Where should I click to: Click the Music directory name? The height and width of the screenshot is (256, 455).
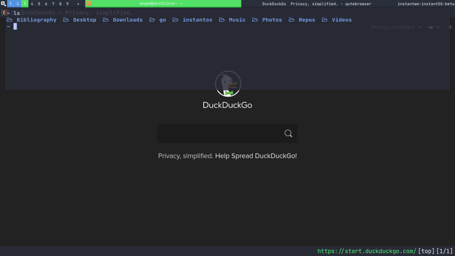pos(237,20)
